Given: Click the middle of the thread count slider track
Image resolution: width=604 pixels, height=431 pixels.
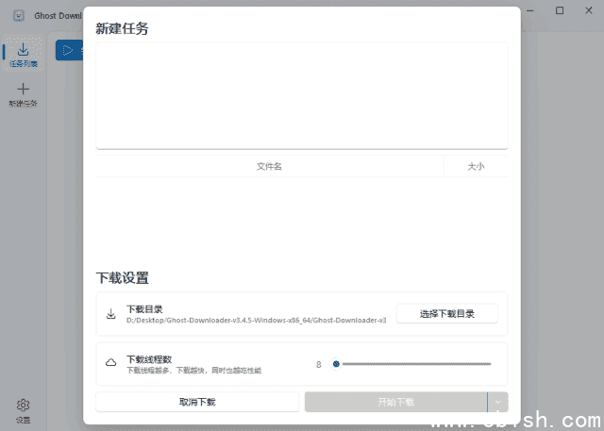Looking at the screenshot, I should tap(413, 364).
